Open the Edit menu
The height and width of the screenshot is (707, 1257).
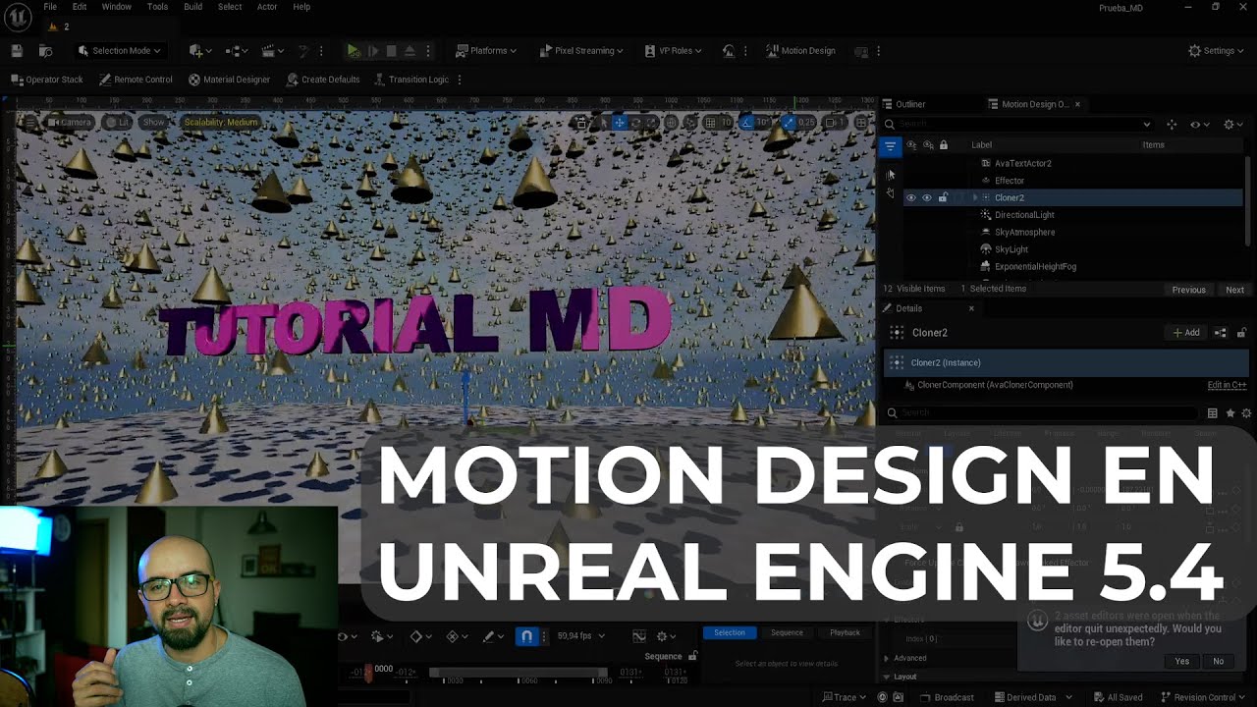(80, 7)
